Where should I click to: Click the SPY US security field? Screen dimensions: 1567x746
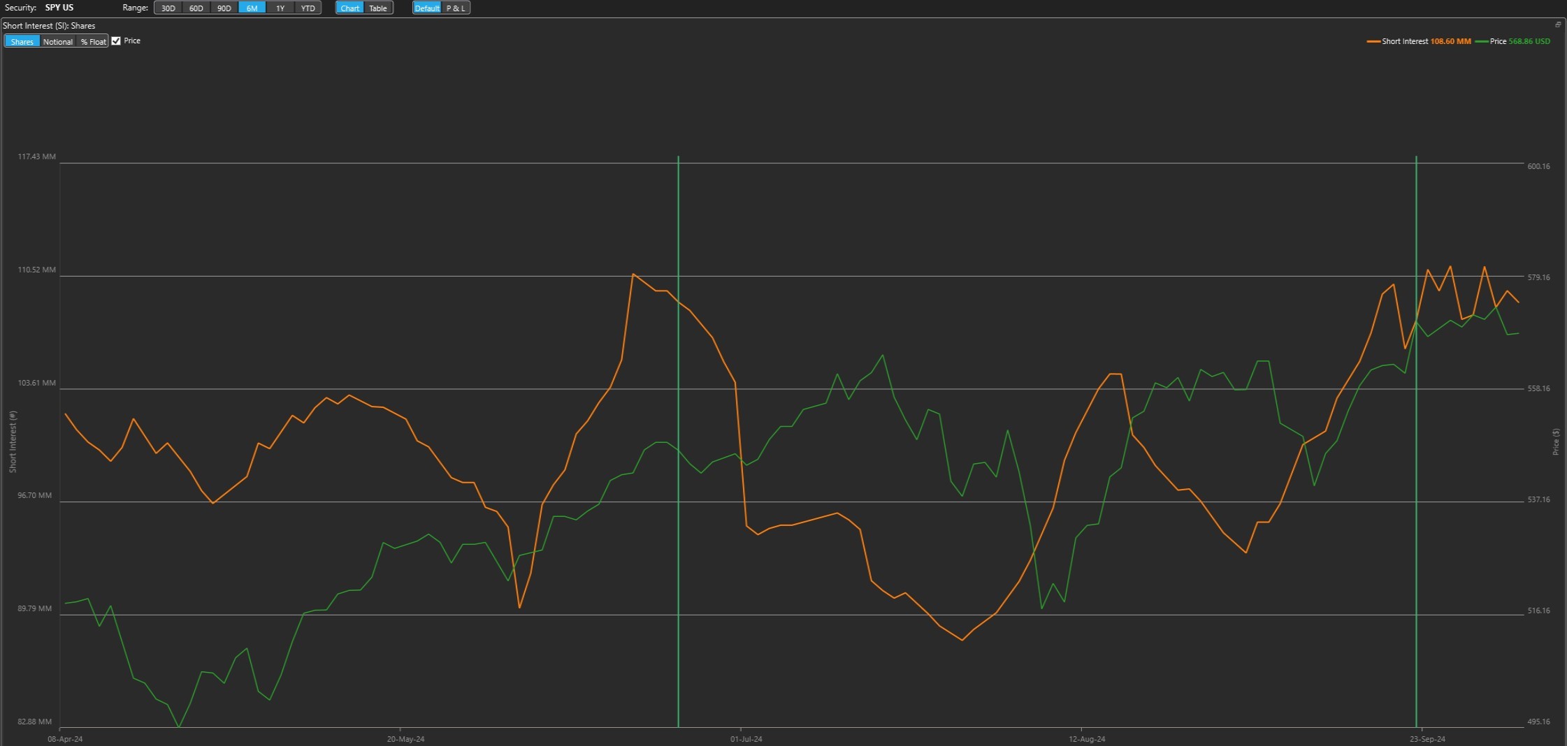coord(59,8)
